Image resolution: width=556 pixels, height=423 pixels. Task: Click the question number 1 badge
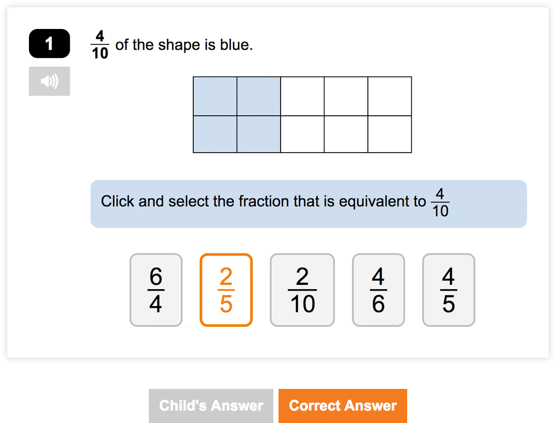(x=49, y=43)
